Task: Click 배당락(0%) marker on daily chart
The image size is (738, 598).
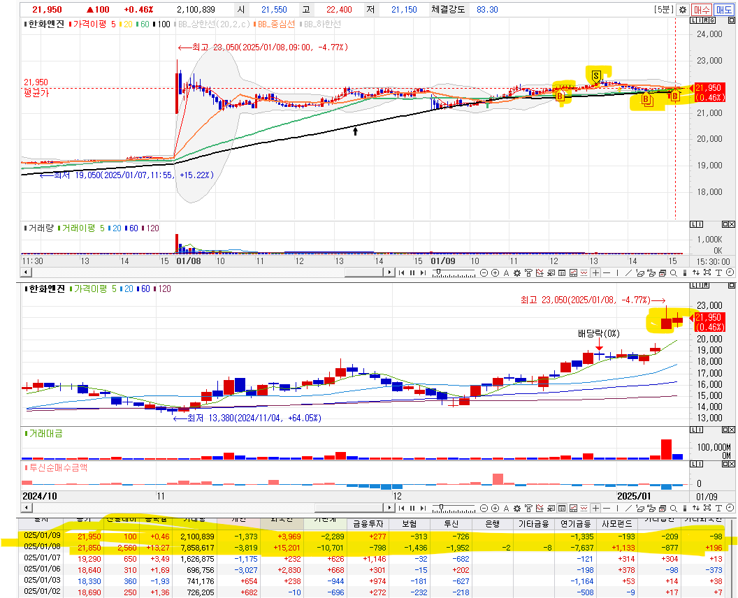Action: [599, 334]
